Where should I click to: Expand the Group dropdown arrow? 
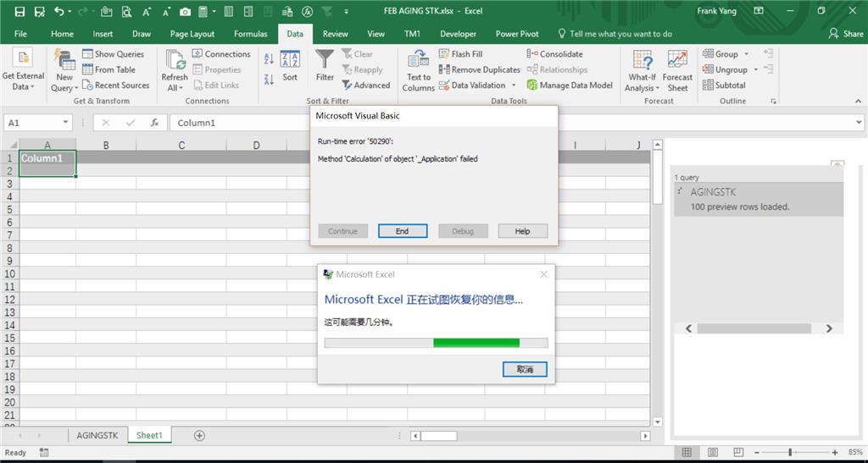(x=746, y=54)
